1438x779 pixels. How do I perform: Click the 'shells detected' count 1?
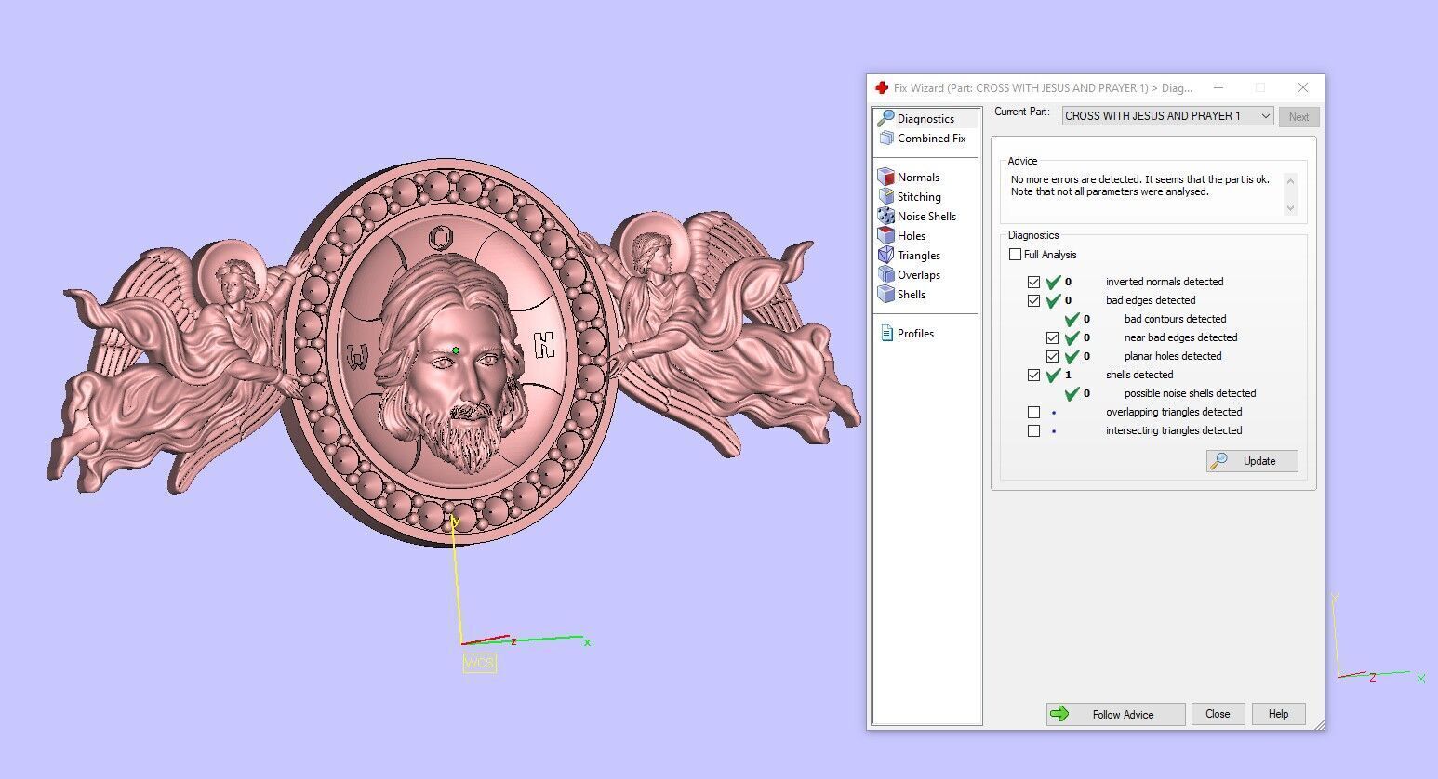click(x=1068, y=375)
